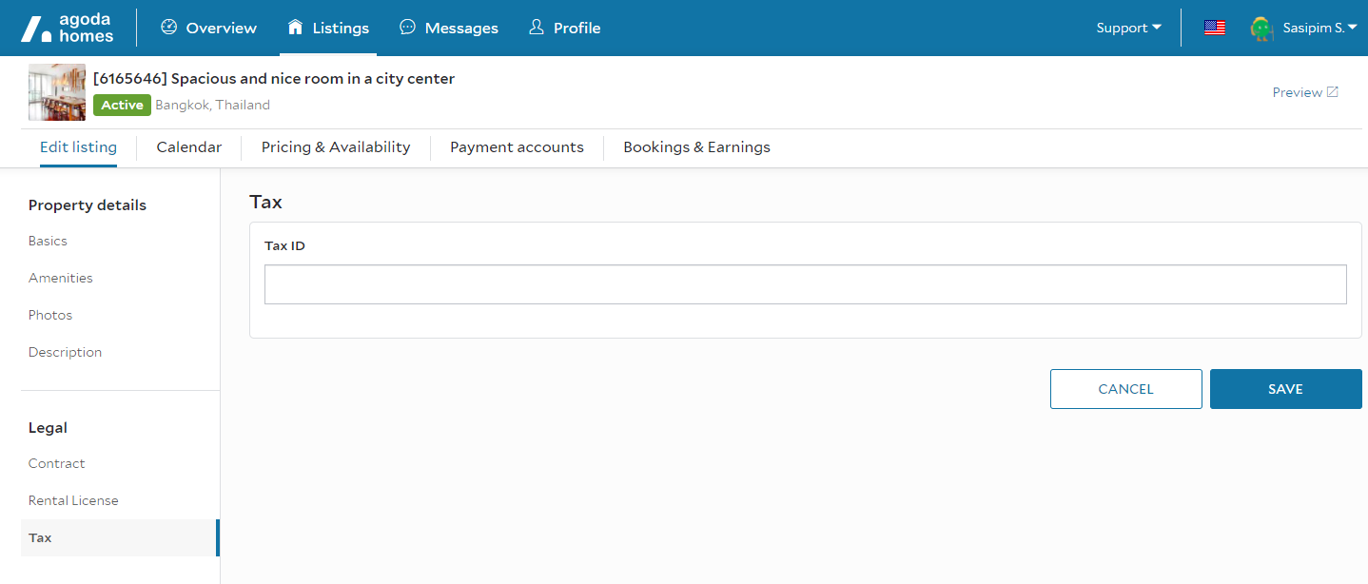Click the Profile person icon
The width and height of the screenshot is (1368, 584).
tap(537, 27)
